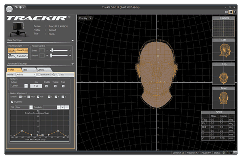This screenshot has width=244, height=159.
Task: Select the highlighted middle view layout icon
Action: (x=231, y=12)
